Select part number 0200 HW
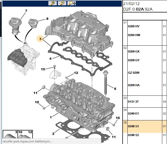167x144 pixels. pyautogui.click(x=134, y=35)
